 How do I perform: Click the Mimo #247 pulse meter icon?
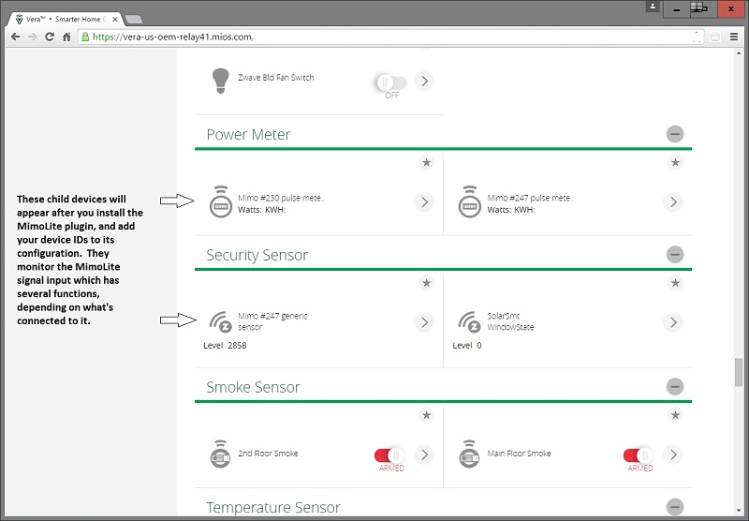(x=470, y=202)
